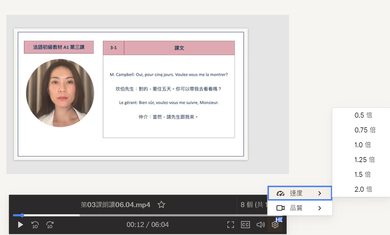Play the video
390x235 pixels.
[x=20, y=225]
